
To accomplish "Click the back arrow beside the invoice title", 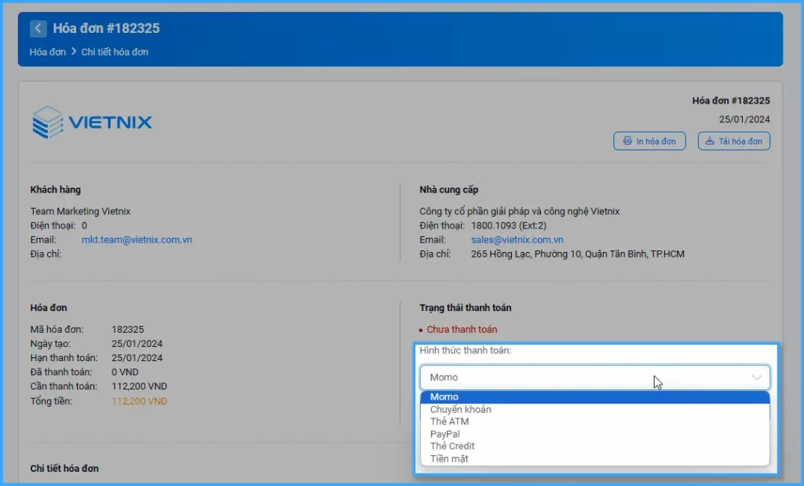I will click(x=38, y=29).
